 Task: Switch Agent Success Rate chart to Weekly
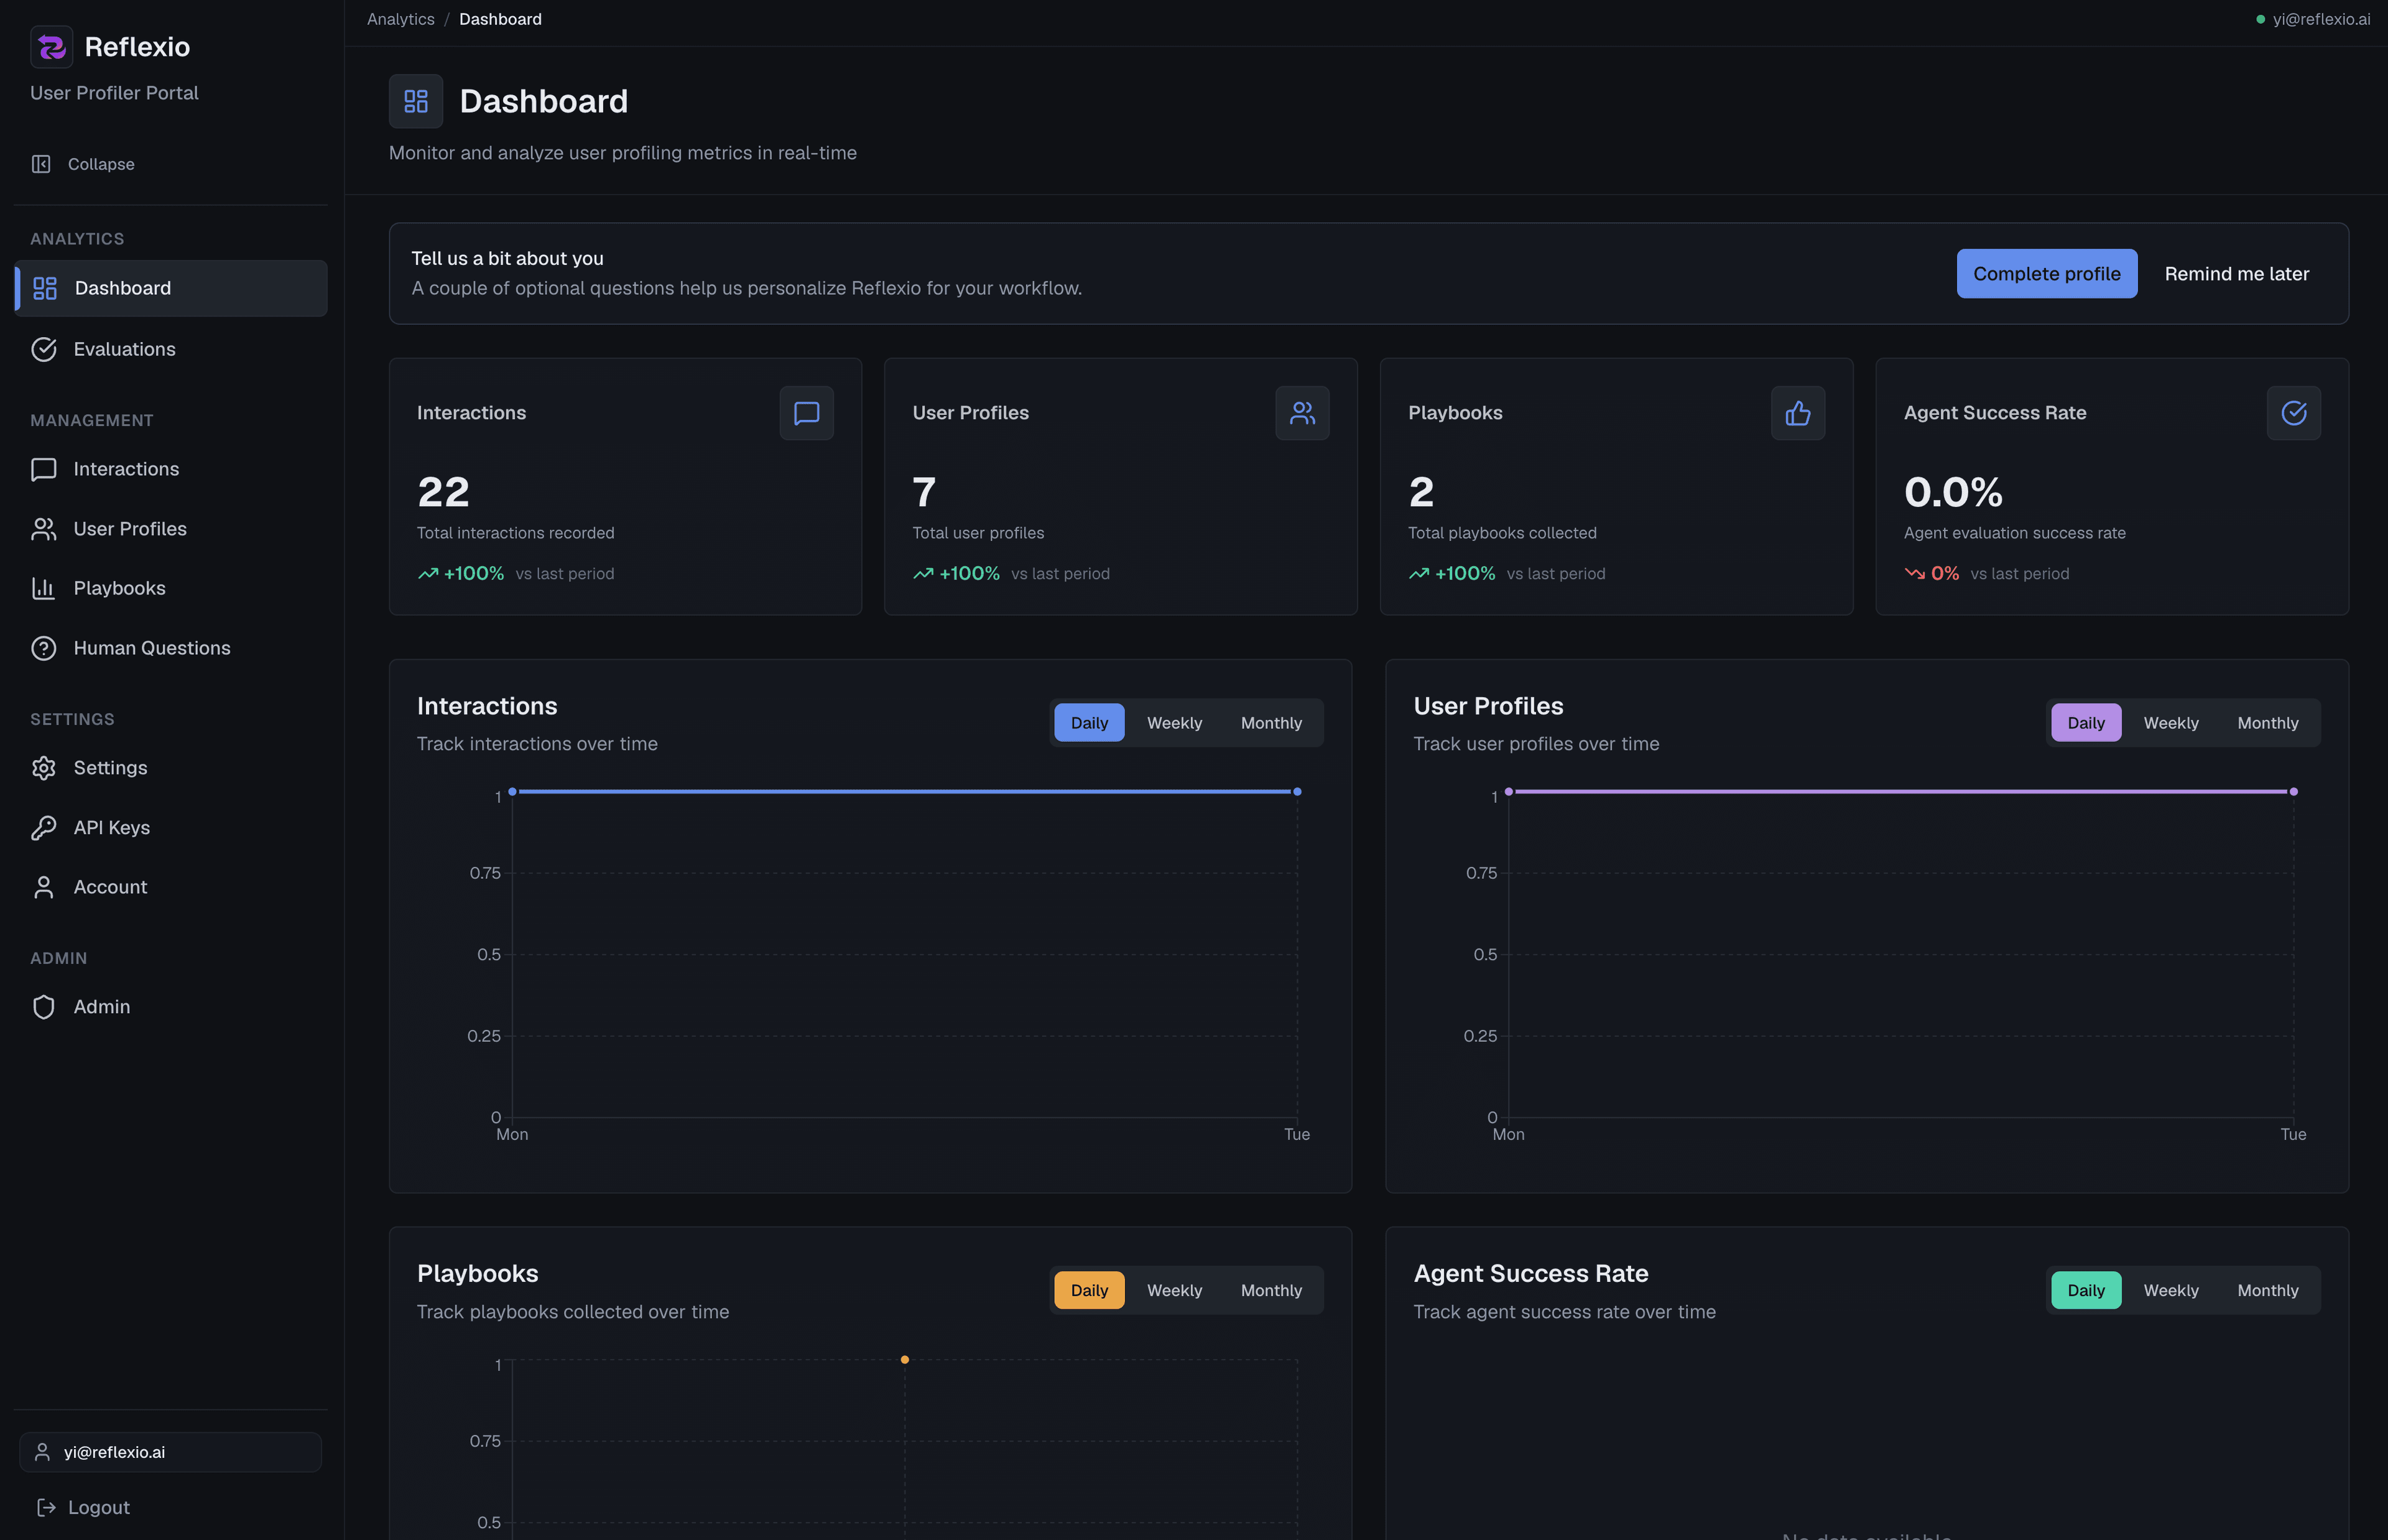2170,1290
